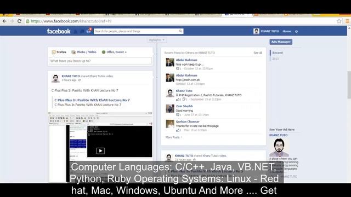Click the See Your Ad Here link
Image resolution: width=351 pixels, height=197 pixels.
point(282,130)
